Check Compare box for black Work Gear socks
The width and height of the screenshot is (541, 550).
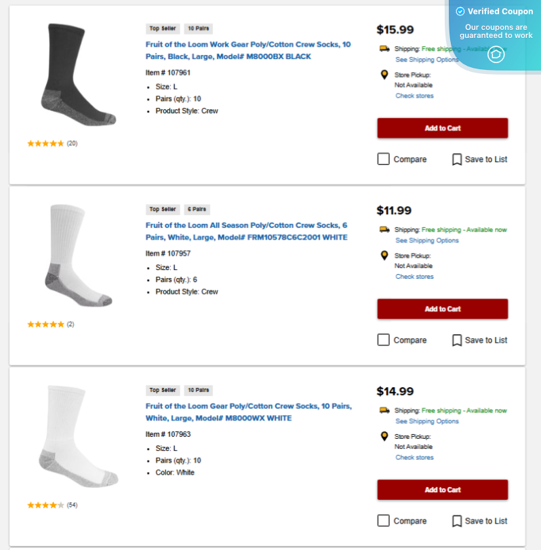point(384,159)
